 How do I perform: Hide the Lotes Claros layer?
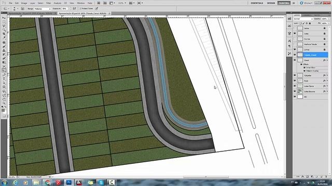295,86
